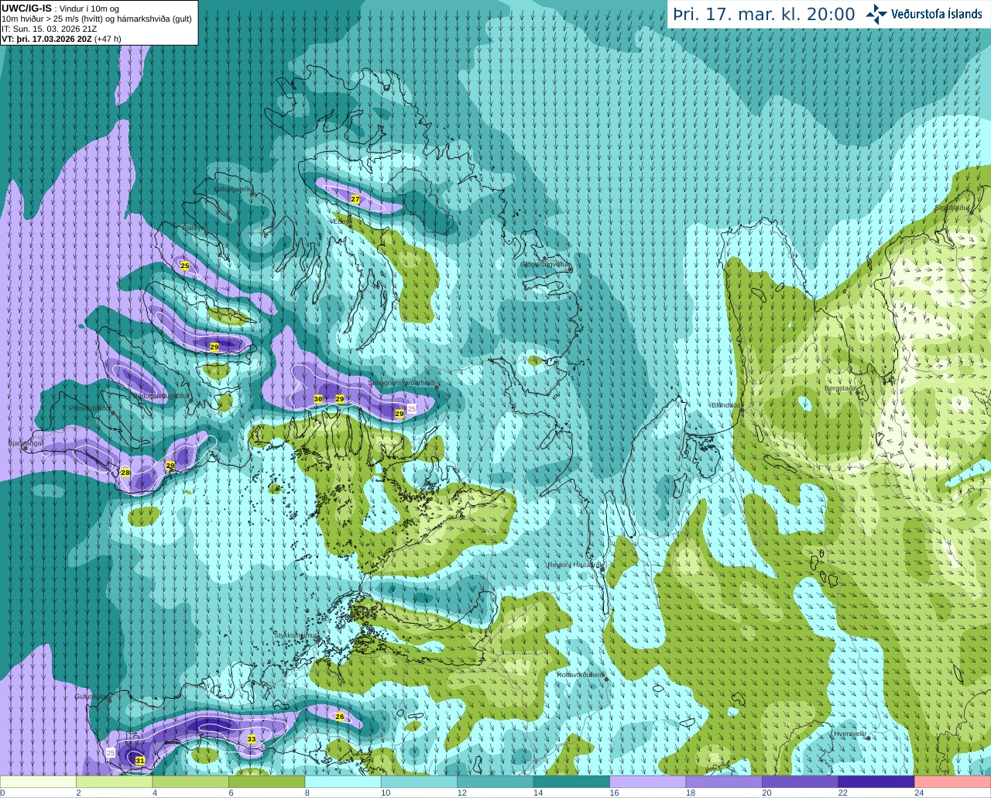Click the Steingrímsfjarðarheiði station label
Viewport: 991px width, 798px height.
pyautogui.click(x=401, y=382)
